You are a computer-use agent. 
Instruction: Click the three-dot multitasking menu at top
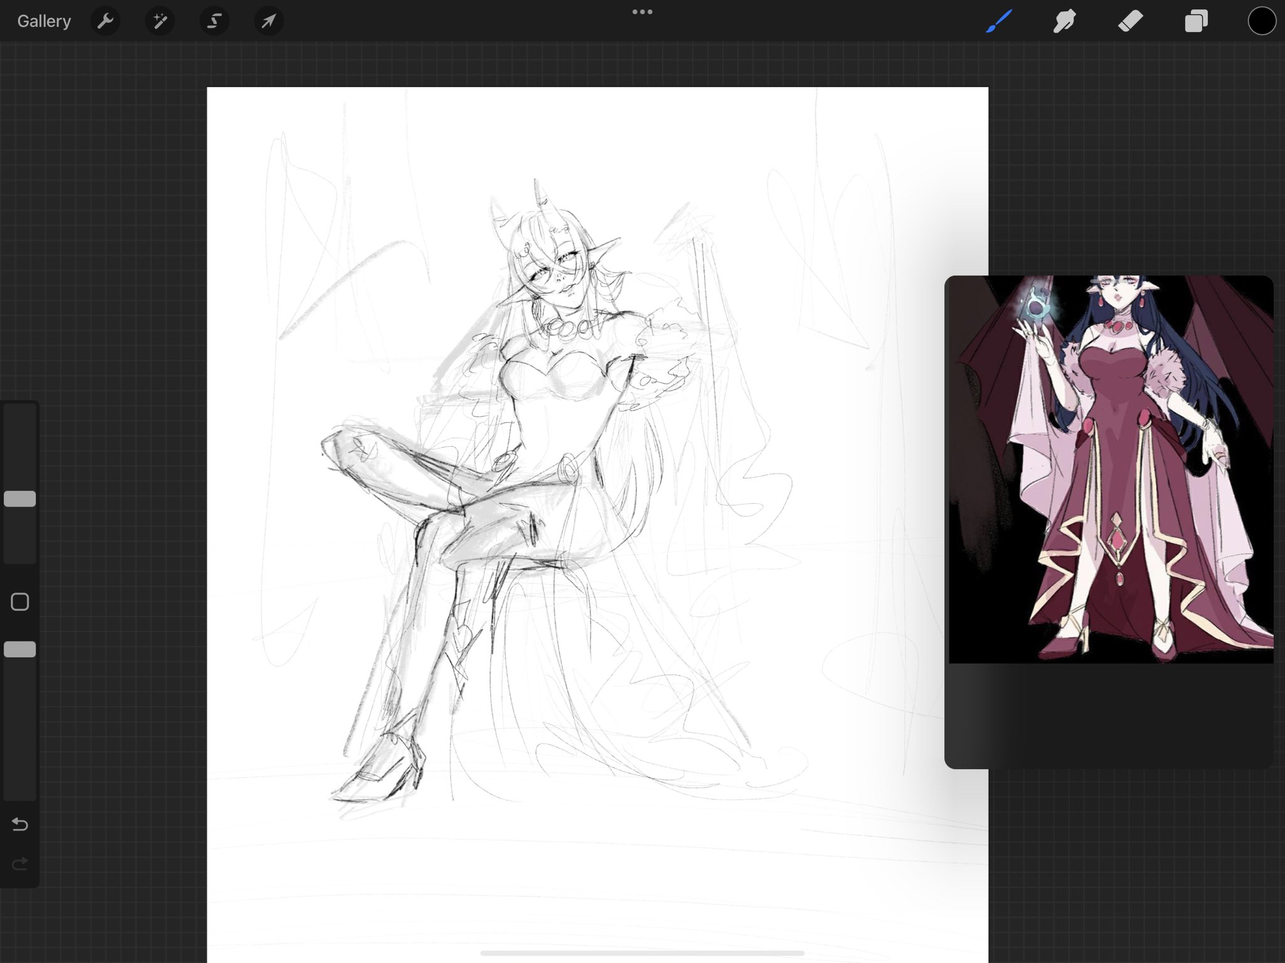[x=642, y=12]
